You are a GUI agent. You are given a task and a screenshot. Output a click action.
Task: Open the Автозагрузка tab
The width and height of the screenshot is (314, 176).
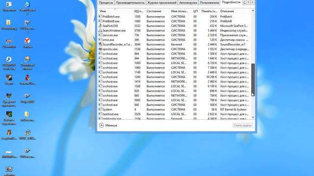tap(188, 2)
